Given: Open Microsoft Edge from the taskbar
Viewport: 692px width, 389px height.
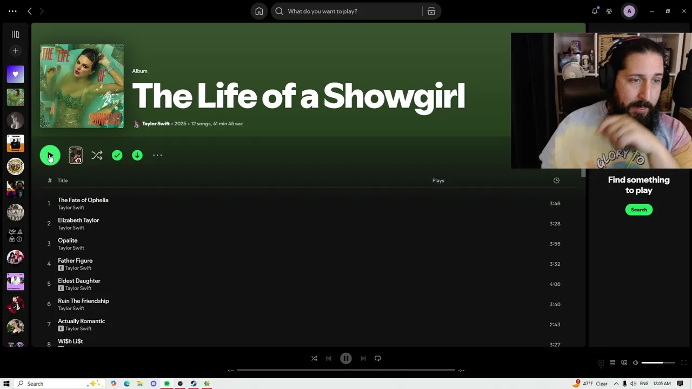Looking at the screenshot, I should tap(127, 384).
